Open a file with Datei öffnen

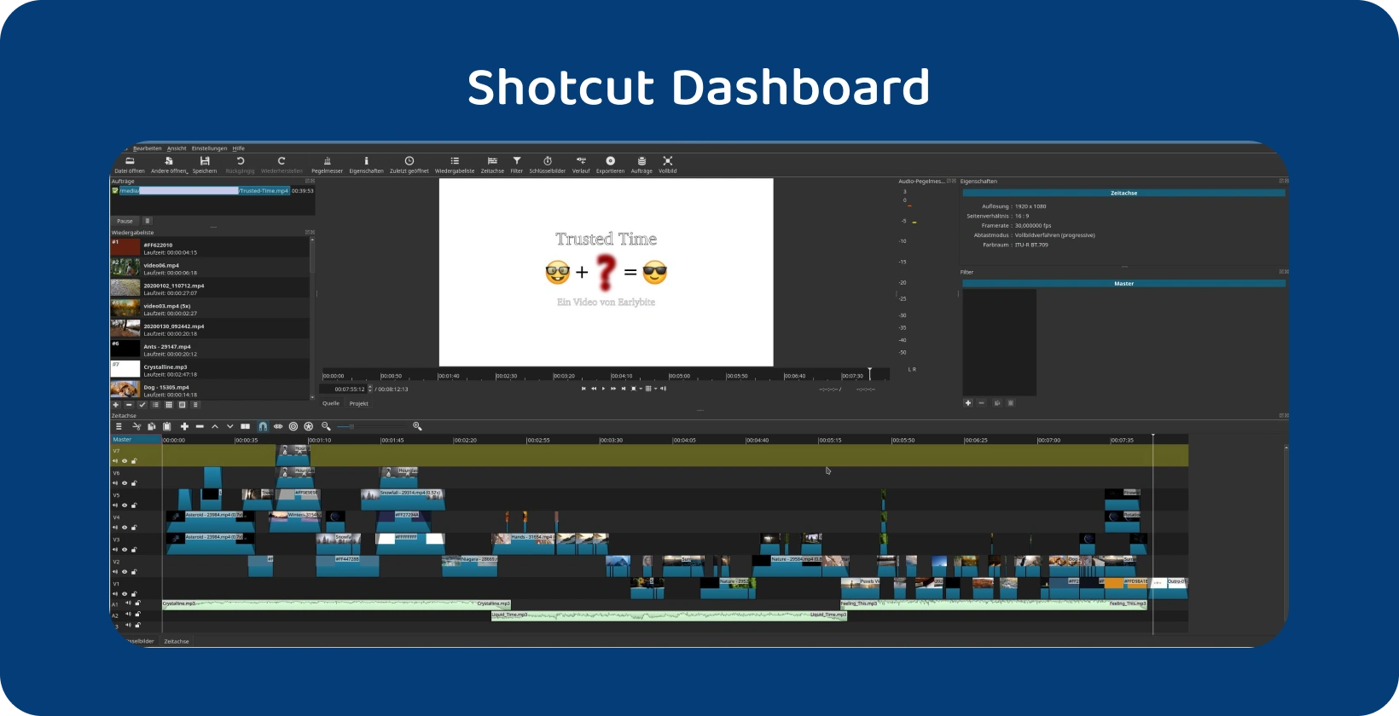[x=130, y=165]
